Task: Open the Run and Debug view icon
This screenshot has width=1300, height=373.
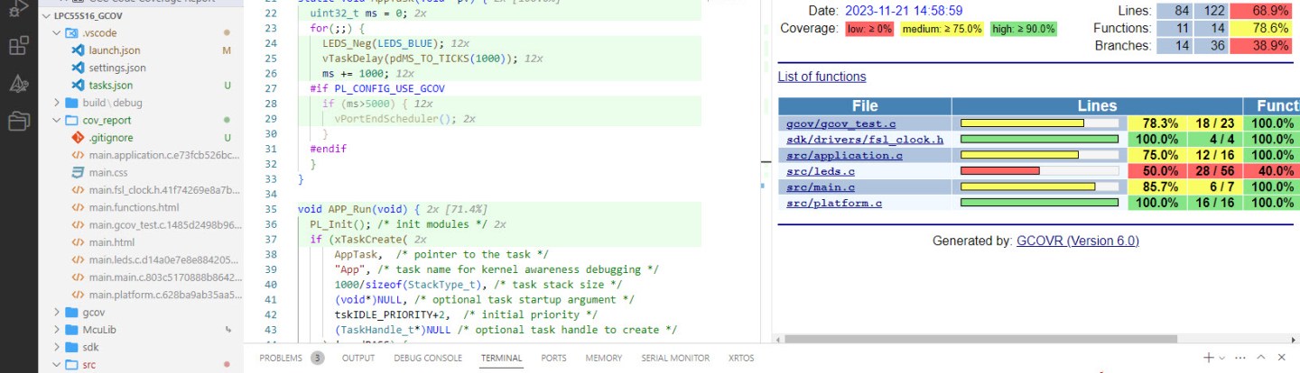Action: [x=18, y=8]
